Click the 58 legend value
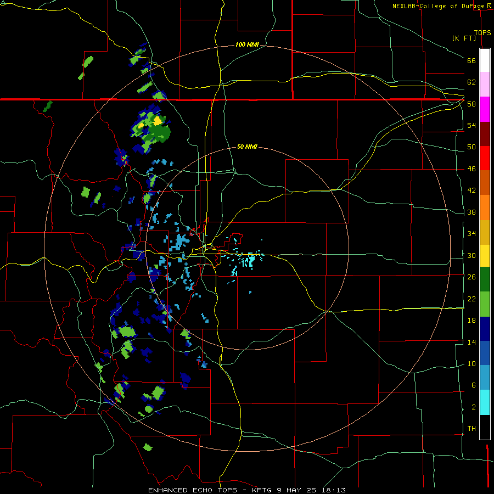 click(x=471, y=104)
